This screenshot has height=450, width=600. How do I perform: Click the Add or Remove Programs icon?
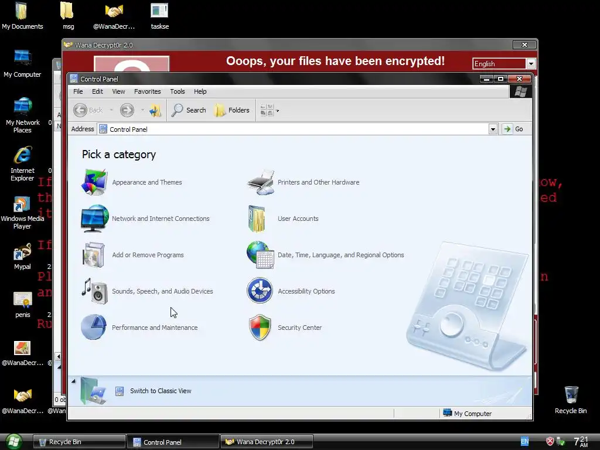(94, 255)
